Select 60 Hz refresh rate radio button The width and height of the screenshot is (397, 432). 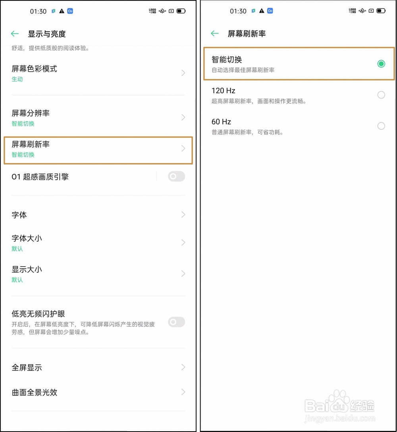tap(381, 126)
